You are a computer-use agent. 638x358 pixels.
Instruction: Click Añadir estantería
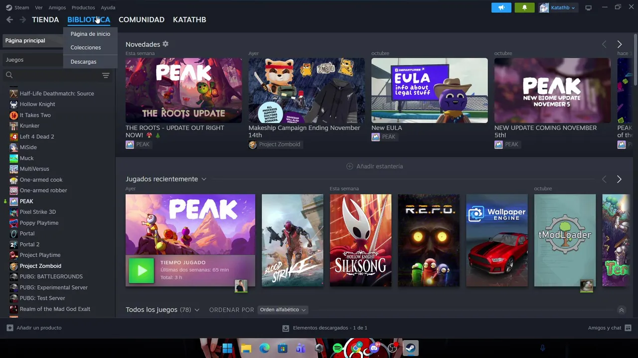tap(375, 166)
